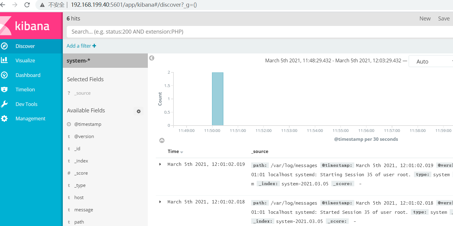Open Dashboard gauge icon
The width and height of the screenshot is (453, 226).
coord(4,75)
